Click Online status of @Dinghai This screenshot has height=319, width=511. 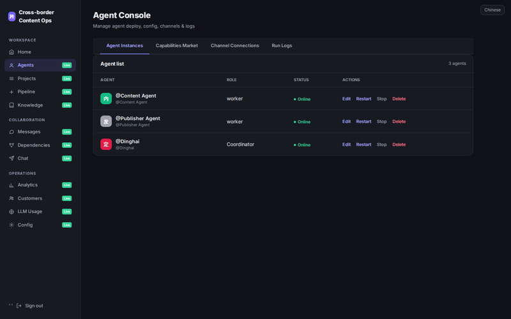302,145
